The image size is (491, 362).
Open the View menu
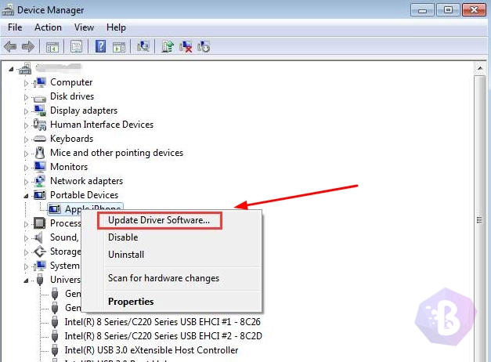(84, 27)
